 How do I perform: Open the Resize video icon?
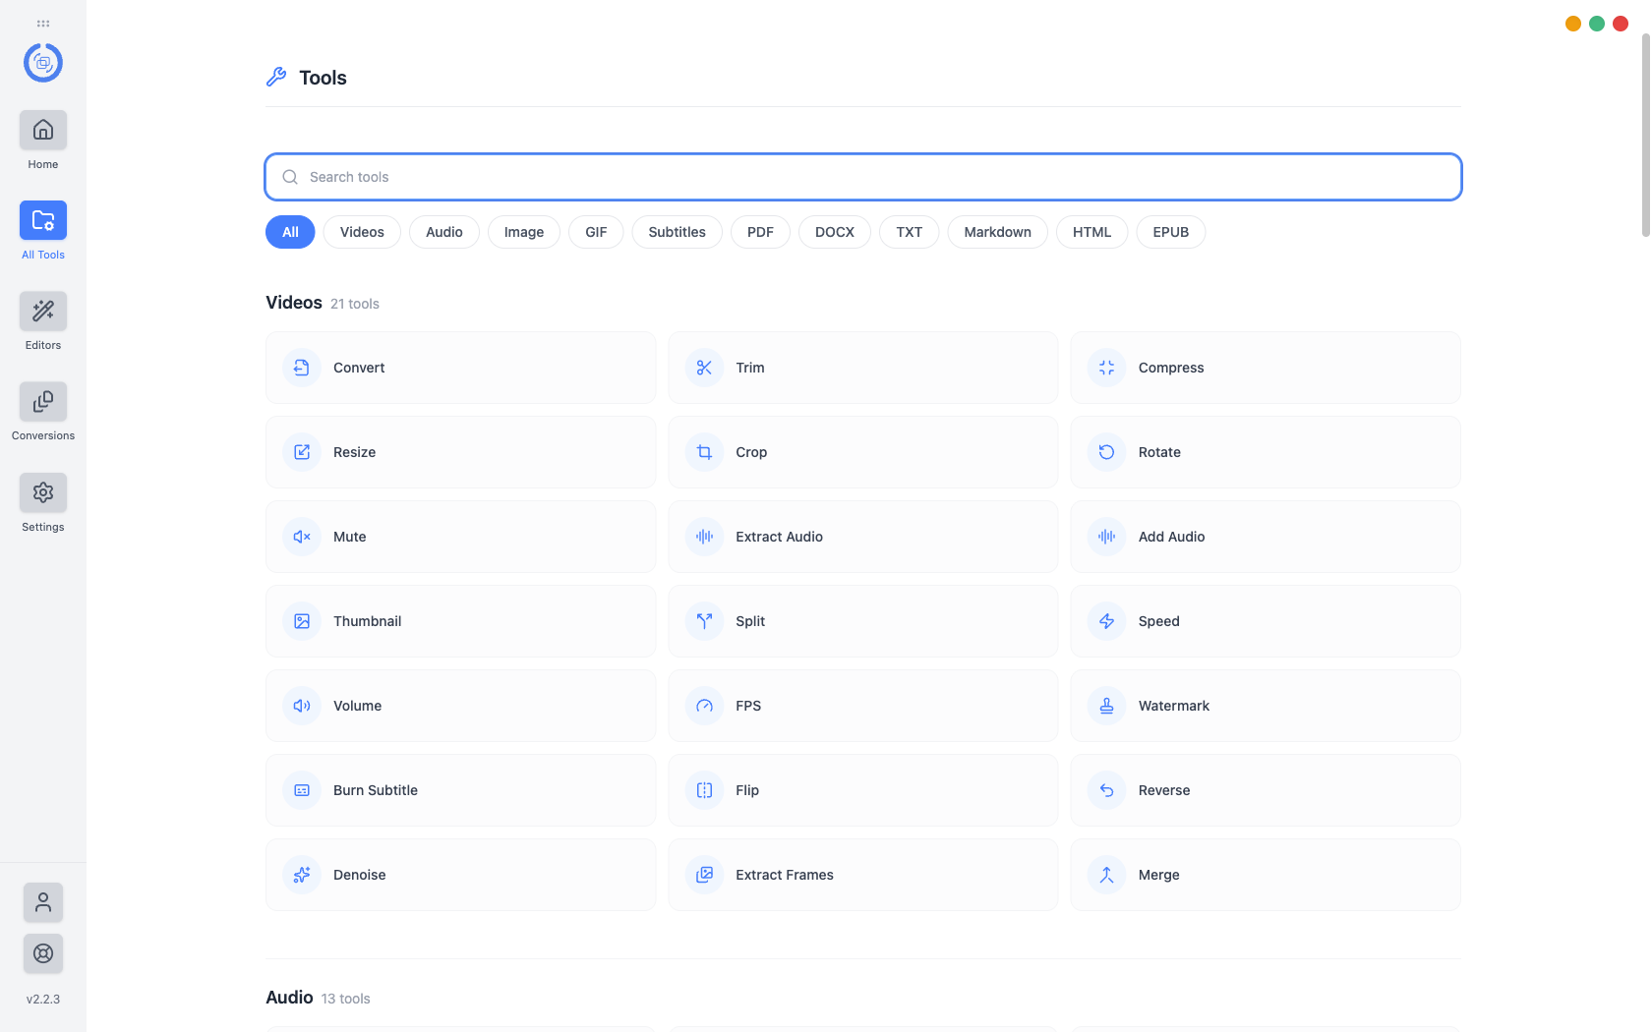pyautogui.click(x=302, y=452)
